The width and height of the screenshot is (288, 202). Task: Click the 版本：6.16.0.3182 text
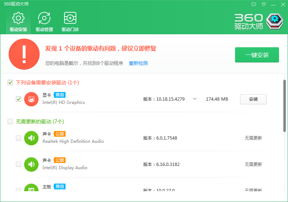tap(161, 164)
